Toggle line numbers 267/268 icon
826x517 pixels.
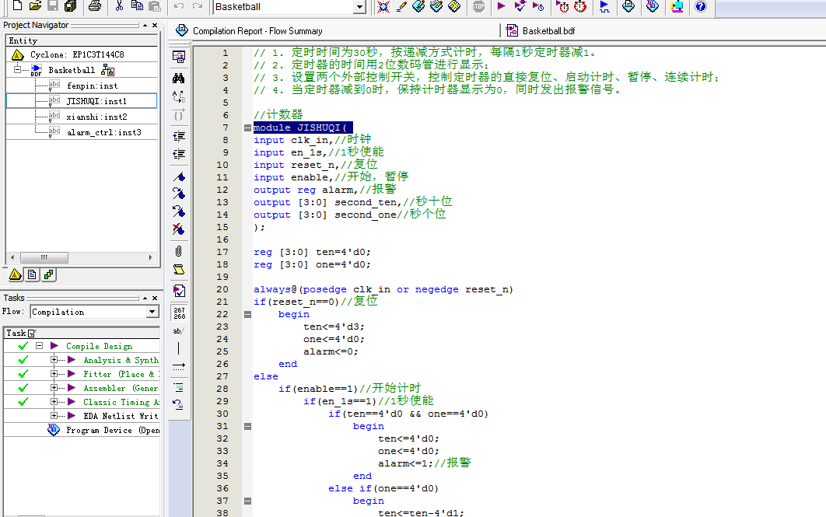coord(179,313)
